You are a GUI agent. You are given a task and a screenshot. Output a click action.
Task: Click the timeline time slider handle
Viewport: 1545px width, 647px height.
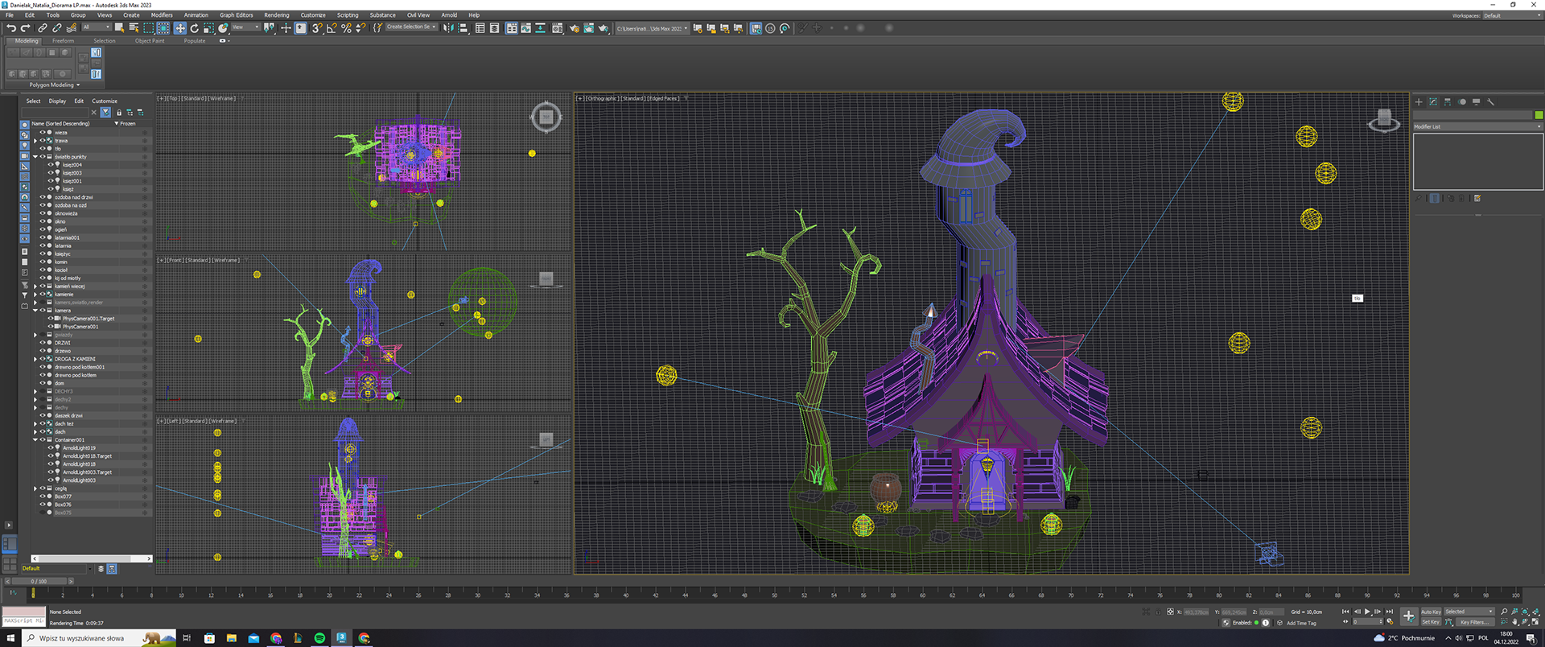[x=39, y=581]
